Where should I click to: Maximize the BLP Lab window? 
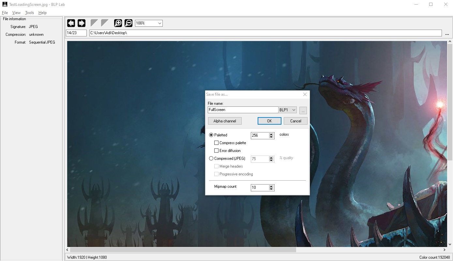click(431, 4)
